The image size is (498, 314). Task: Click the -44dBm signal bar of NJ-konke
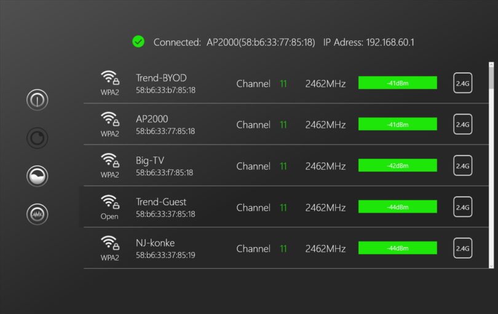pos(397,248)
